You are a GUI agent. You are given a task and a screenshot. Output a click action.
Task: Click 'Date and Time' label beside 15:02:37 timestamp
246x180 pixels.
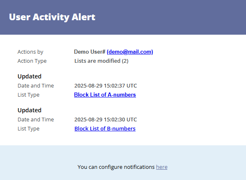pos(35,85)
